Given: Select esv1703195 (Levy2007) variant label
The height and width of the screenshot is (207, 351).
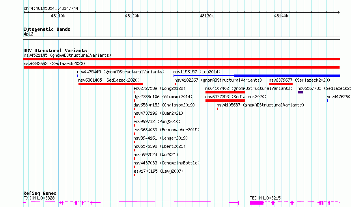Looking at the screenshot, I should pos(159,171).
